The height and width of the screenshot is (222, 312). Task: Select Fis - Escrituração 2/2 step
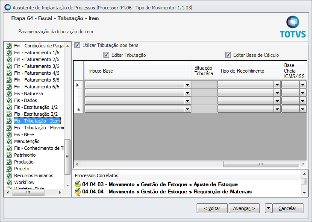[x=36, y=114]
